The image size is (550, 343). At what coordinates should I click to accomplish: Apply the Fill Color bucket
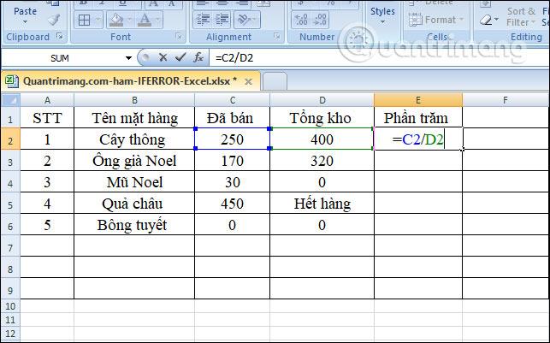(x=116, y=20)
